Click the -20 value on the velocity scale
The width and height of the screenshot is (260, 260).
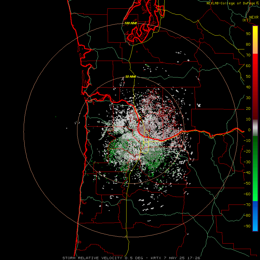pyautogui.click(x=247, y=151)
